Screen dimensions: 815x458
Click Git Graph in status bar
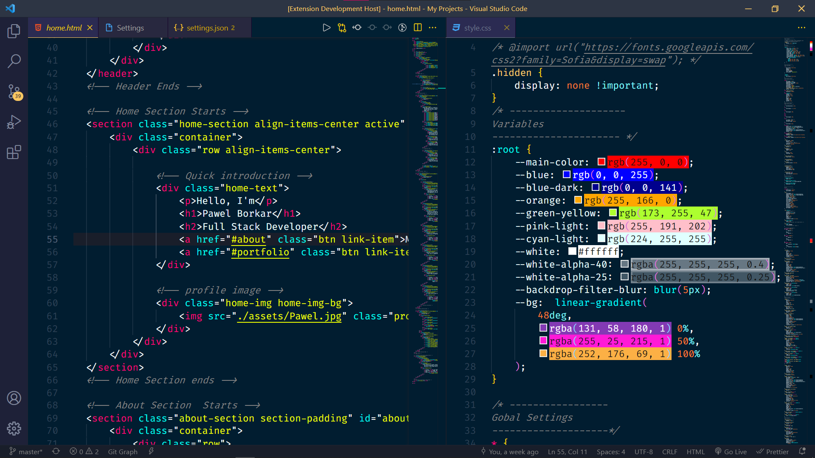123,452
